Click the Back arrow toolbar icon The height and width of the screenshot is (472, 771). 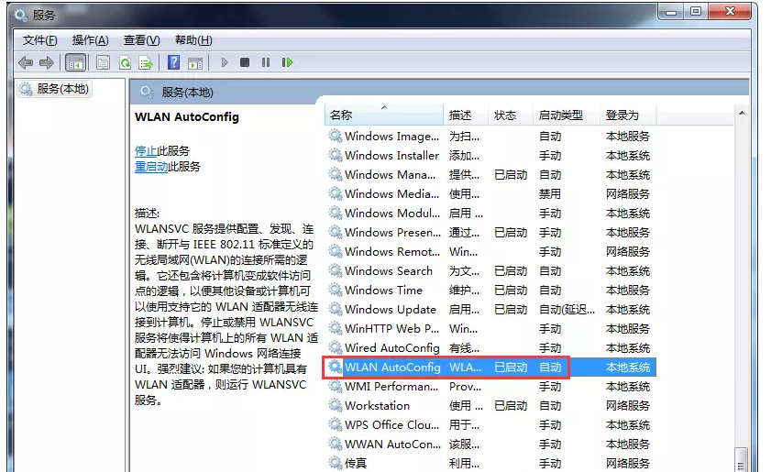25,62
